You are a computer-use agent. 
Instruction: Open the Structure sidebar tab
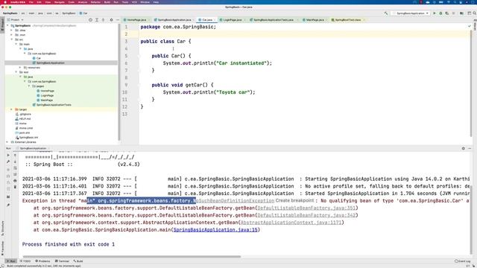tap(2, 229)
